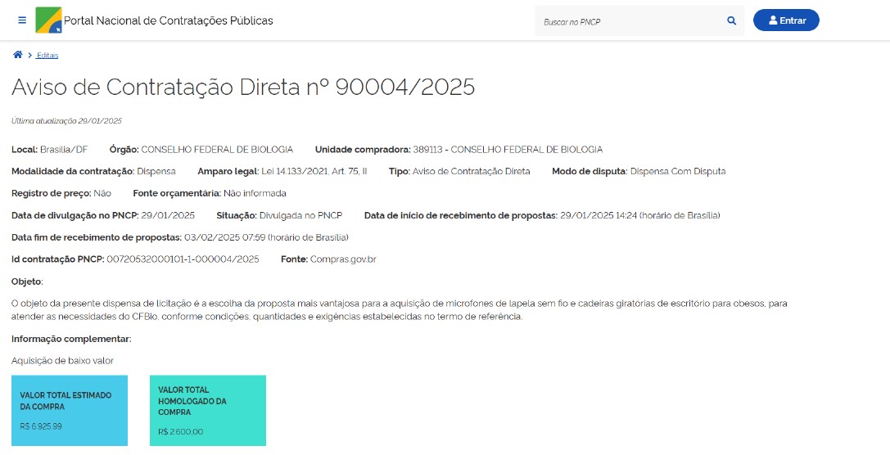This screenshot has height=455, width=890.
Task: Open the hamburger navigation menu
Action: (x=22, y=20)
